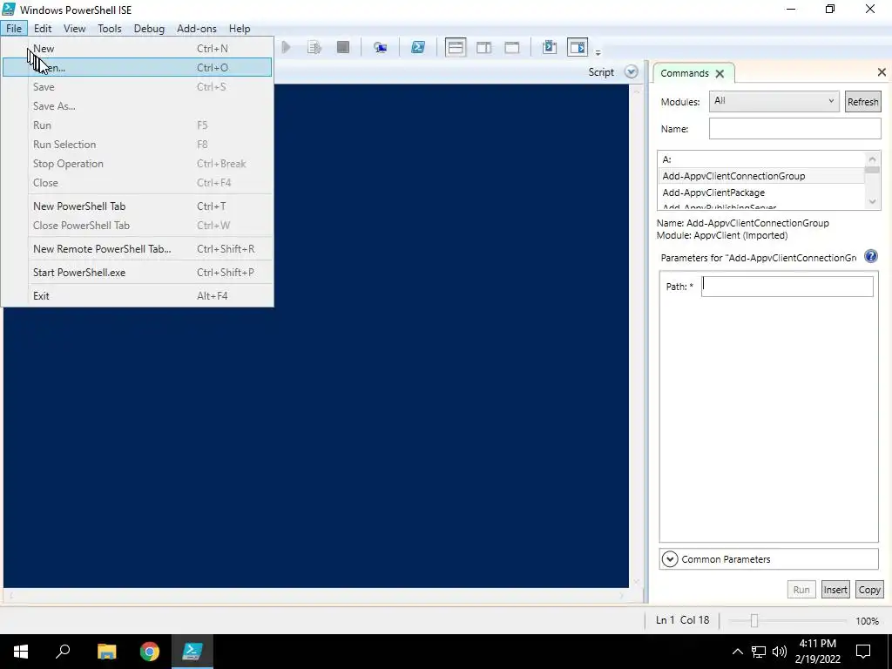This screenshot has height=669, width=892.
Task: Choose Start PowerShell.exe menu entry
Action: [137, 272]
